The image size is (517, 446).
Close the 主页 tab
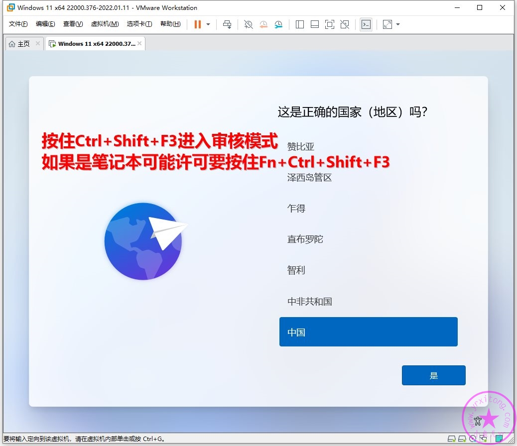pos(38,43)
